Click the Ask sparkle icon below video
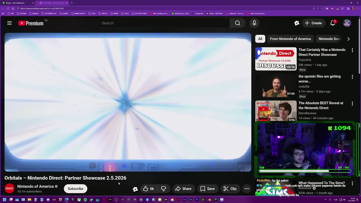 pos(135,189)
